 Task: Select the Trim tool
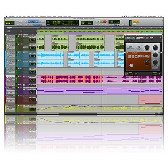[x=30, y=22]
